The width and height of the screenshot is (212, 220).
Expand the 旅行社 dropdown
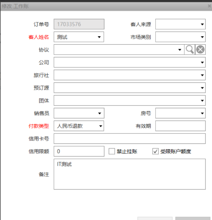tap(202, 75)
